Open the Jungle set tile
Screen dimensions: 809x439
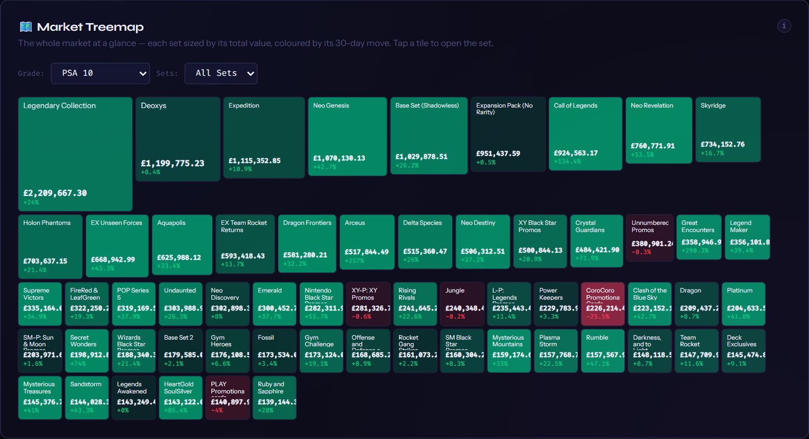[462, 304]
